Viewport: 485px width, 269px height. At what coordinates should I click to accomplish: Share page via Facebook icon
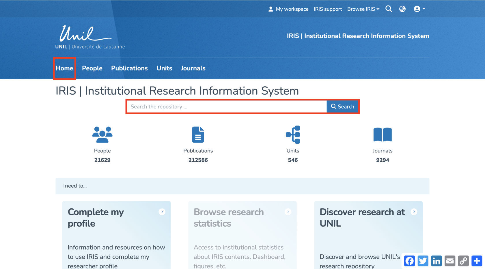[409, 261]
